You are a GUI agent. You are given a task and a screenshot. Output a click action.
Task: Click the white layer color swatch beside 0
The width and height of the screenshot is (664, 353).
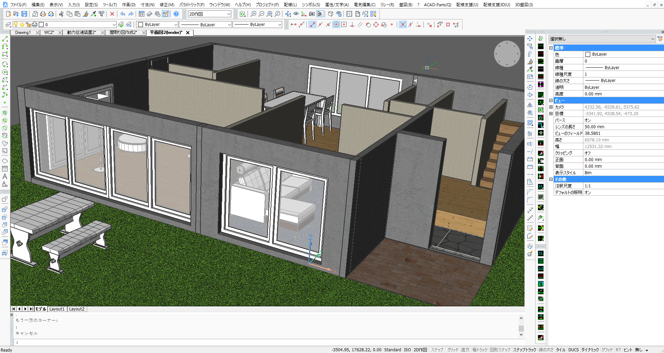tap(41, 25)
